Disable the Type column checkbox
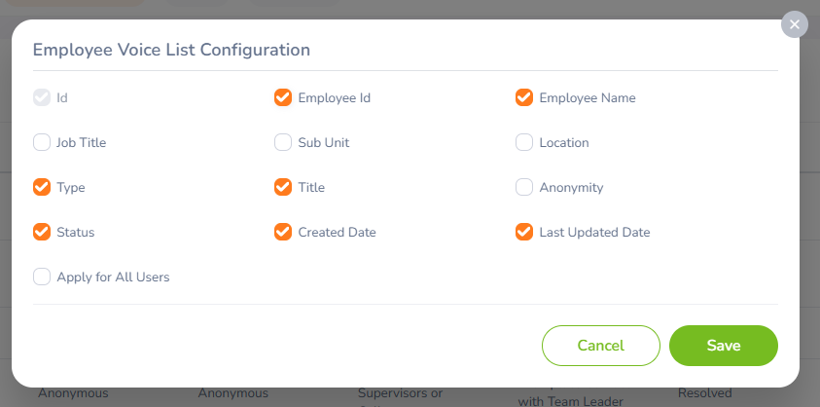 point(42,187)
